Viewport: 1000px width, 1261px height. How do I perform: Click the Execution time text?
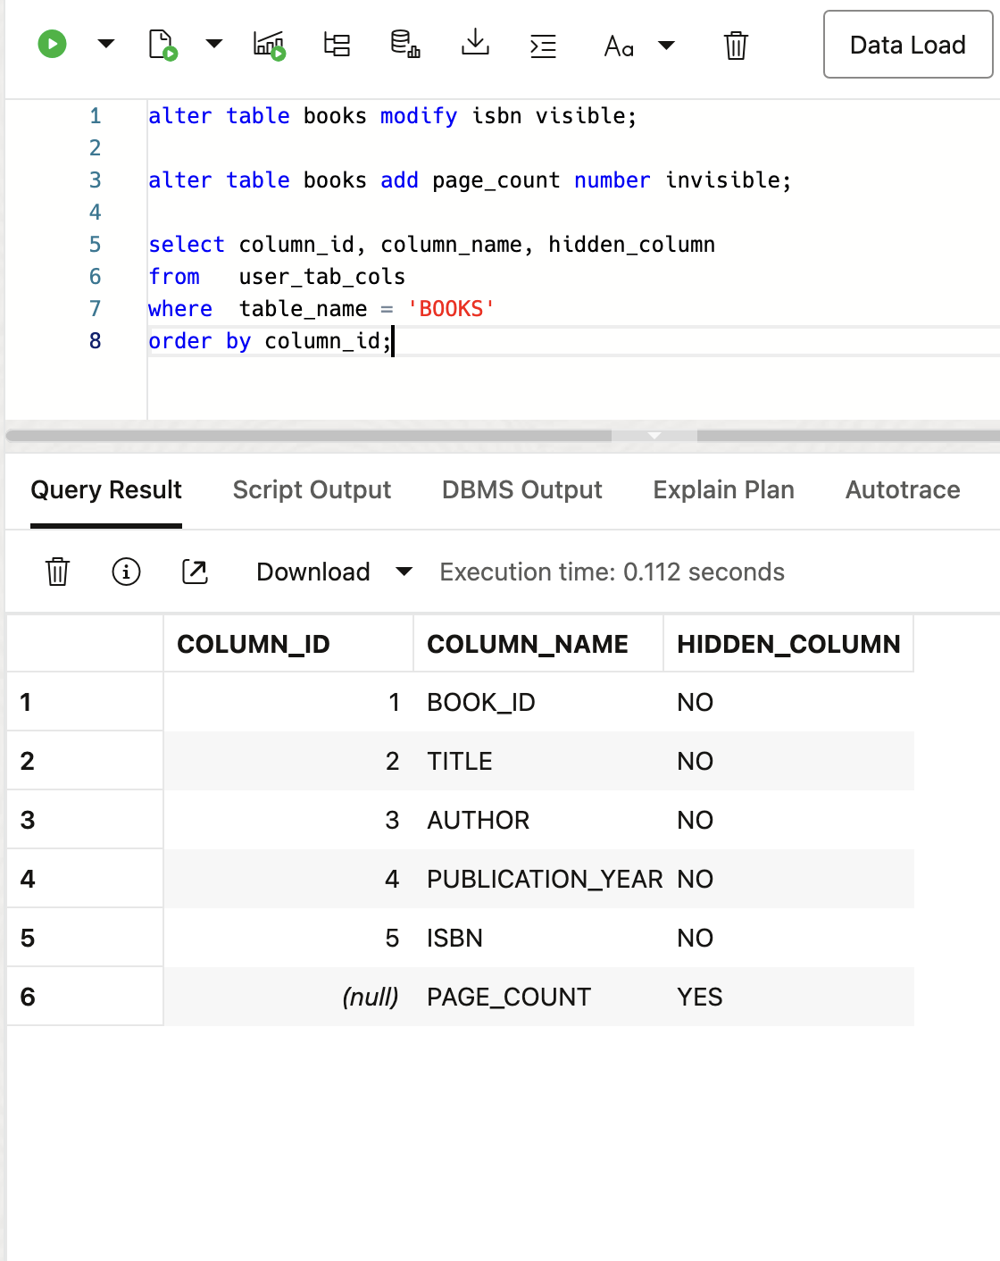[x=612, y=572]
